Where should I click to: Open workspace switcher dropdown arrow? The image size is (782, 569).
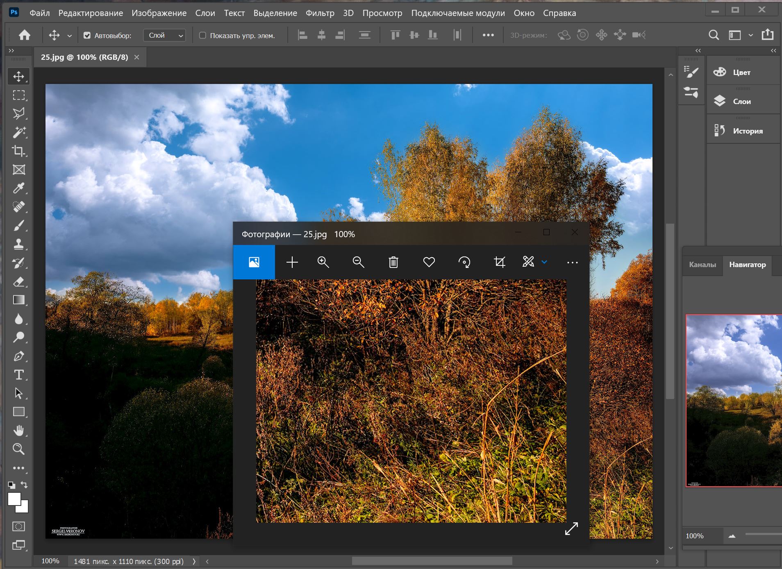coord(750,36)
